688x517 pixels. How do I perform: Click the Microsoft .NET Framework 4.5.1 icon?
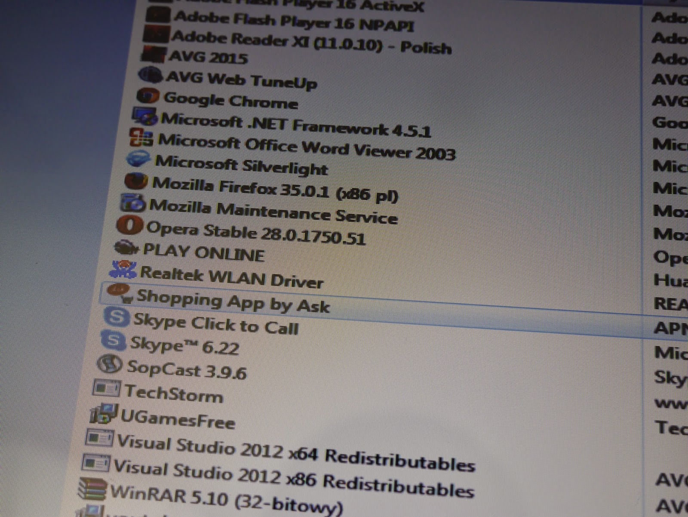[145, 116]
